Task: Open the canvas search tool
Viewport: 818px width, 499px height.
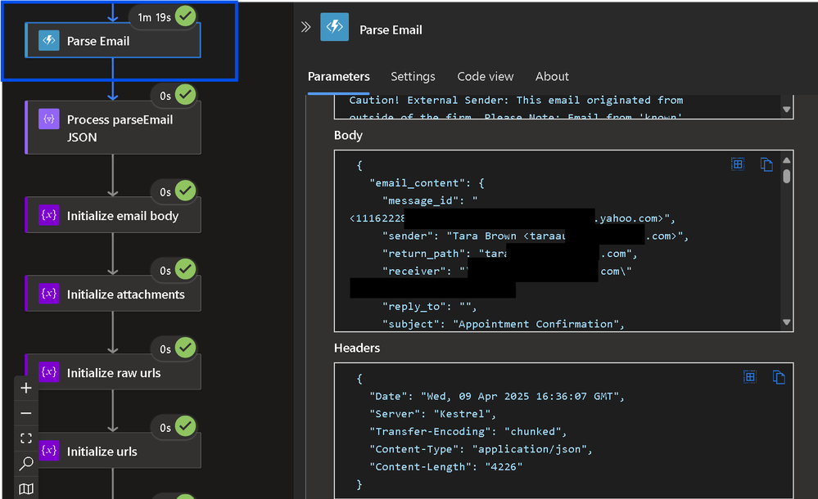Action: tap(26, 464)
